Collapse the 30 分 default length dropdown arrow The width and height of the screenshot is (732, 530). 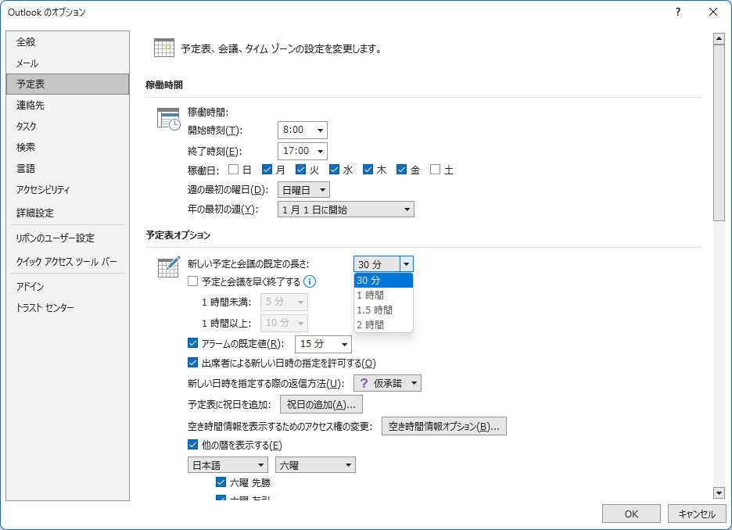point(406,264)
